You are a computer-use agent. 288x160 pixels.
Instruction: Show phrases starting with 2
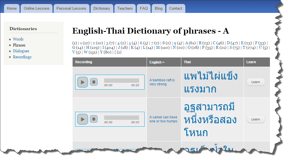pos(94,43)
